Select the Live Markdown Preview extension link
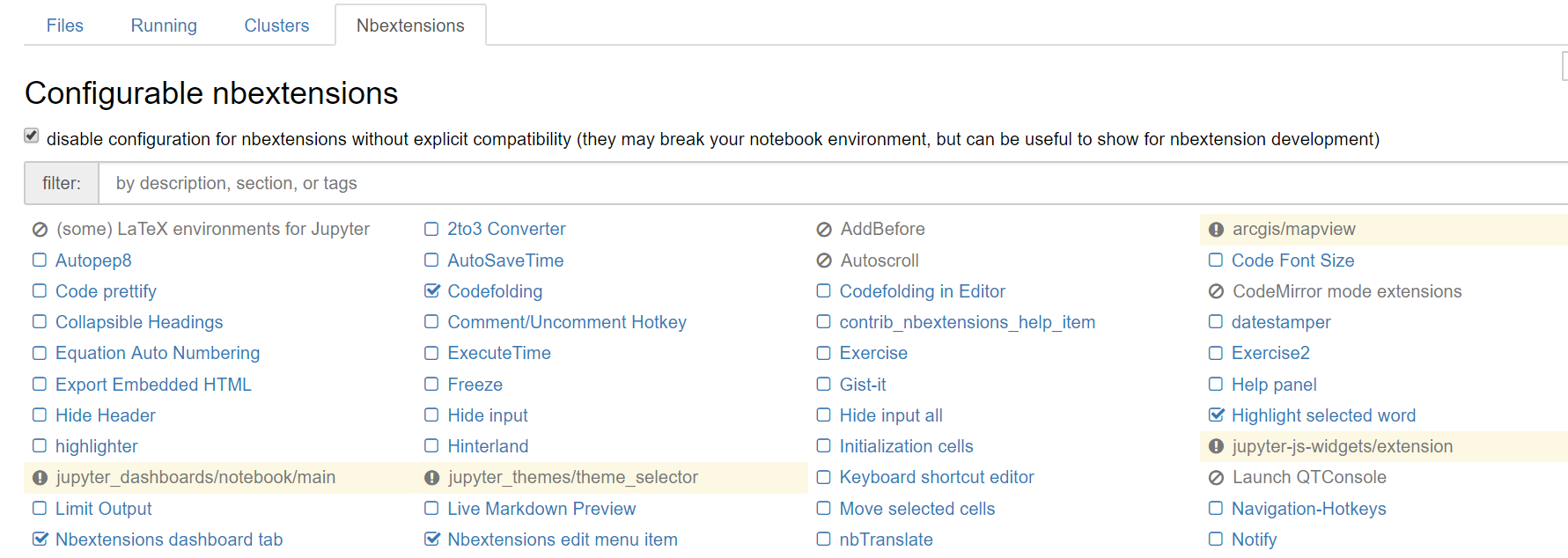The height and width of the screenshot is (558, 1568). click(x=541, y=509)
